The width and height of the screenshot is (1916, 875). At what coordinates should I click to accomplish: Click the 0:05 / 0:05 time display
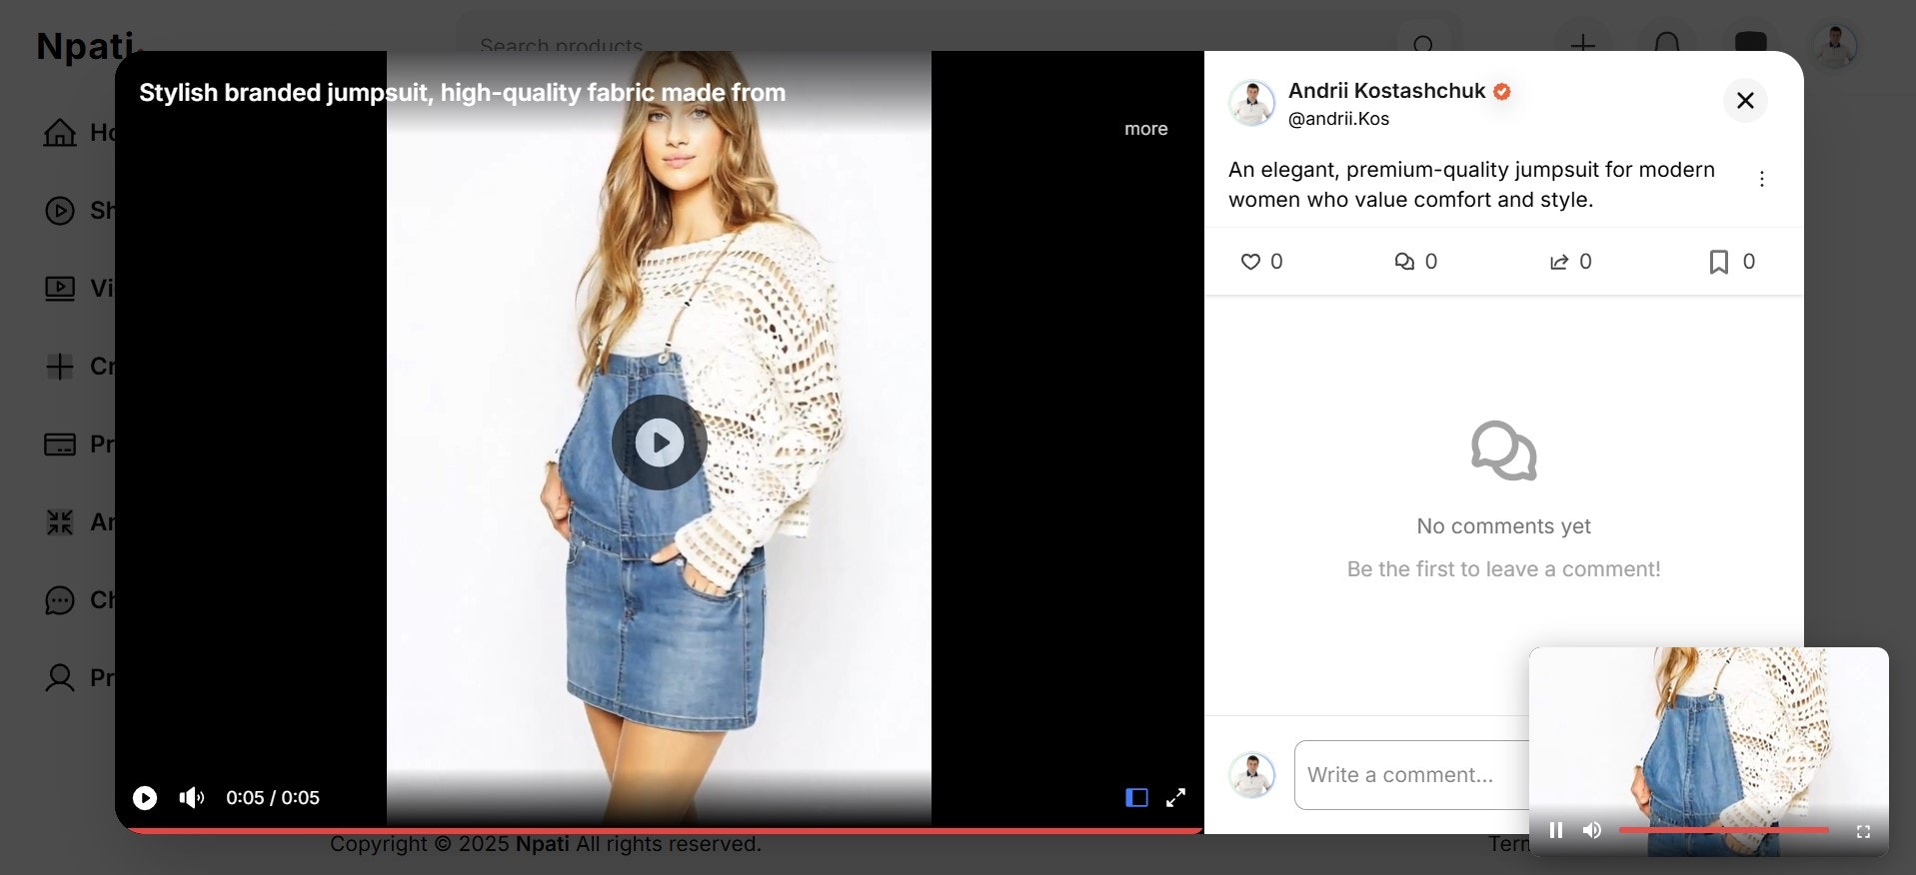[x=273, y=798]
